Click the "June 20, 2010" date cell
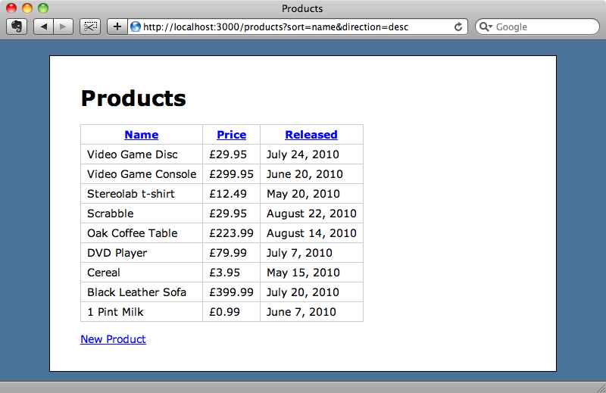The height and width of the screenshot is (393, 606). pos(311,174)
